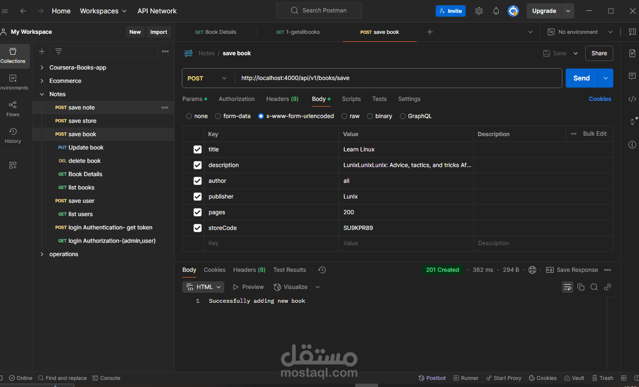The height and width of the screenshot is (387, 639).
Task: Open the Postbot assistant
Action: [432, 377]
